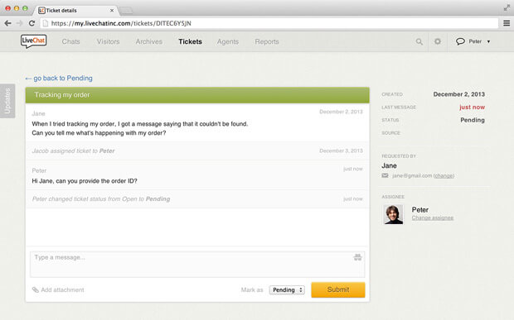The width and height of the screenshot is (514, 320).
Task: Select the Tickets menu item
Action: click(190, 41)
